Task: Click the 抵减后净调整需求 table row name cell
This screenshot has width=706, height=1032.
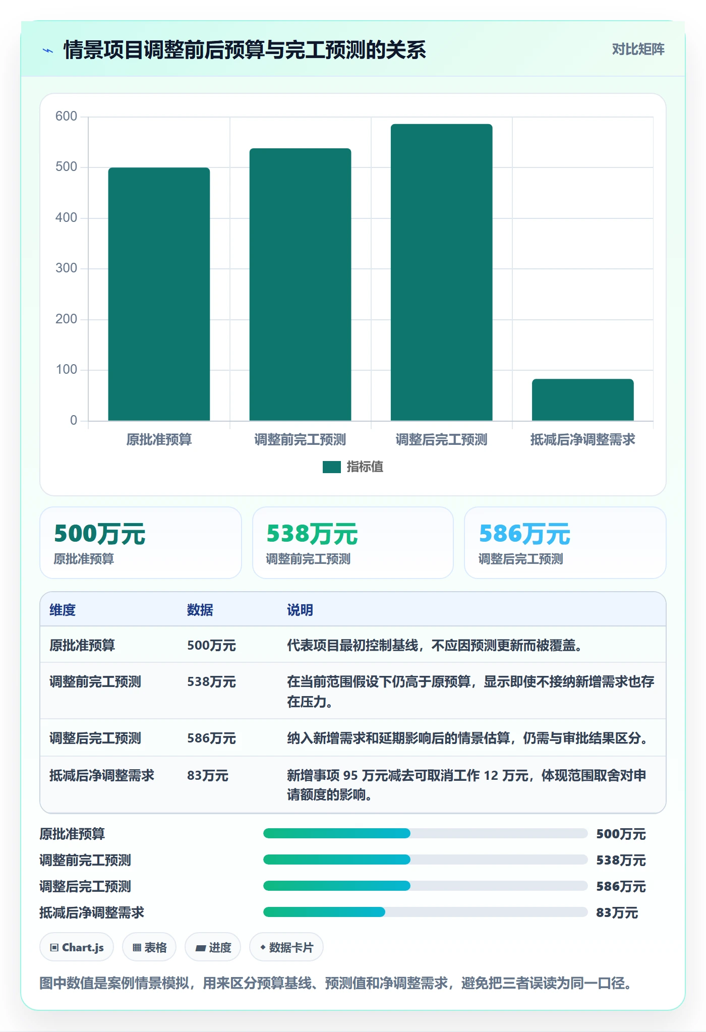Action: pos(102,775)
